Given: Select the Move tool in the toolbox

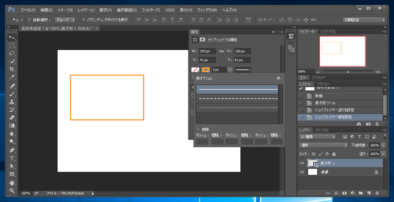Looking at the screenshot, I should point(12,37).
